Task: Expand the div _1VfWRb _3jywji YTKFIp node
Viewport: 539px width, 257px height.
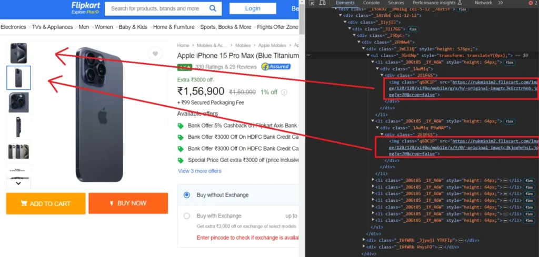Action: [364, 240]
